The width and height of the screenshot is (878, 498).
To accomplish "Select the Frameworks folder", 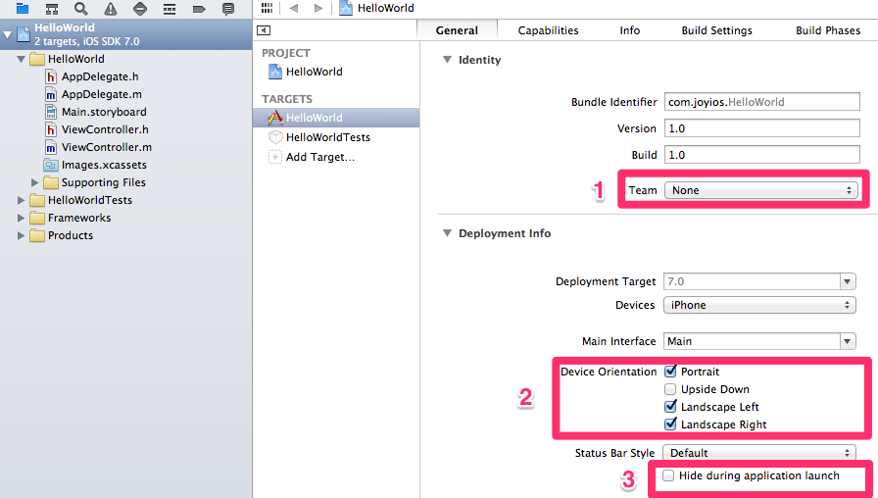I will (70, 218).
